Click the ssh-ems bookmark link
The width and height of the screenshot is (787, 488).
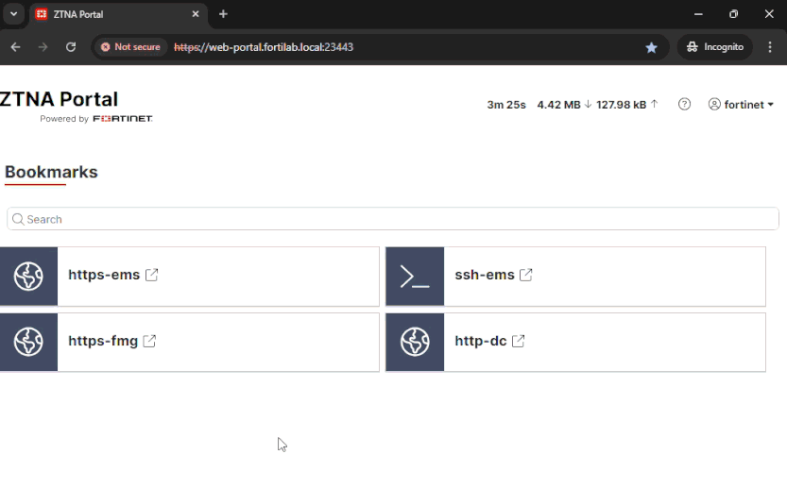[485, 275]
